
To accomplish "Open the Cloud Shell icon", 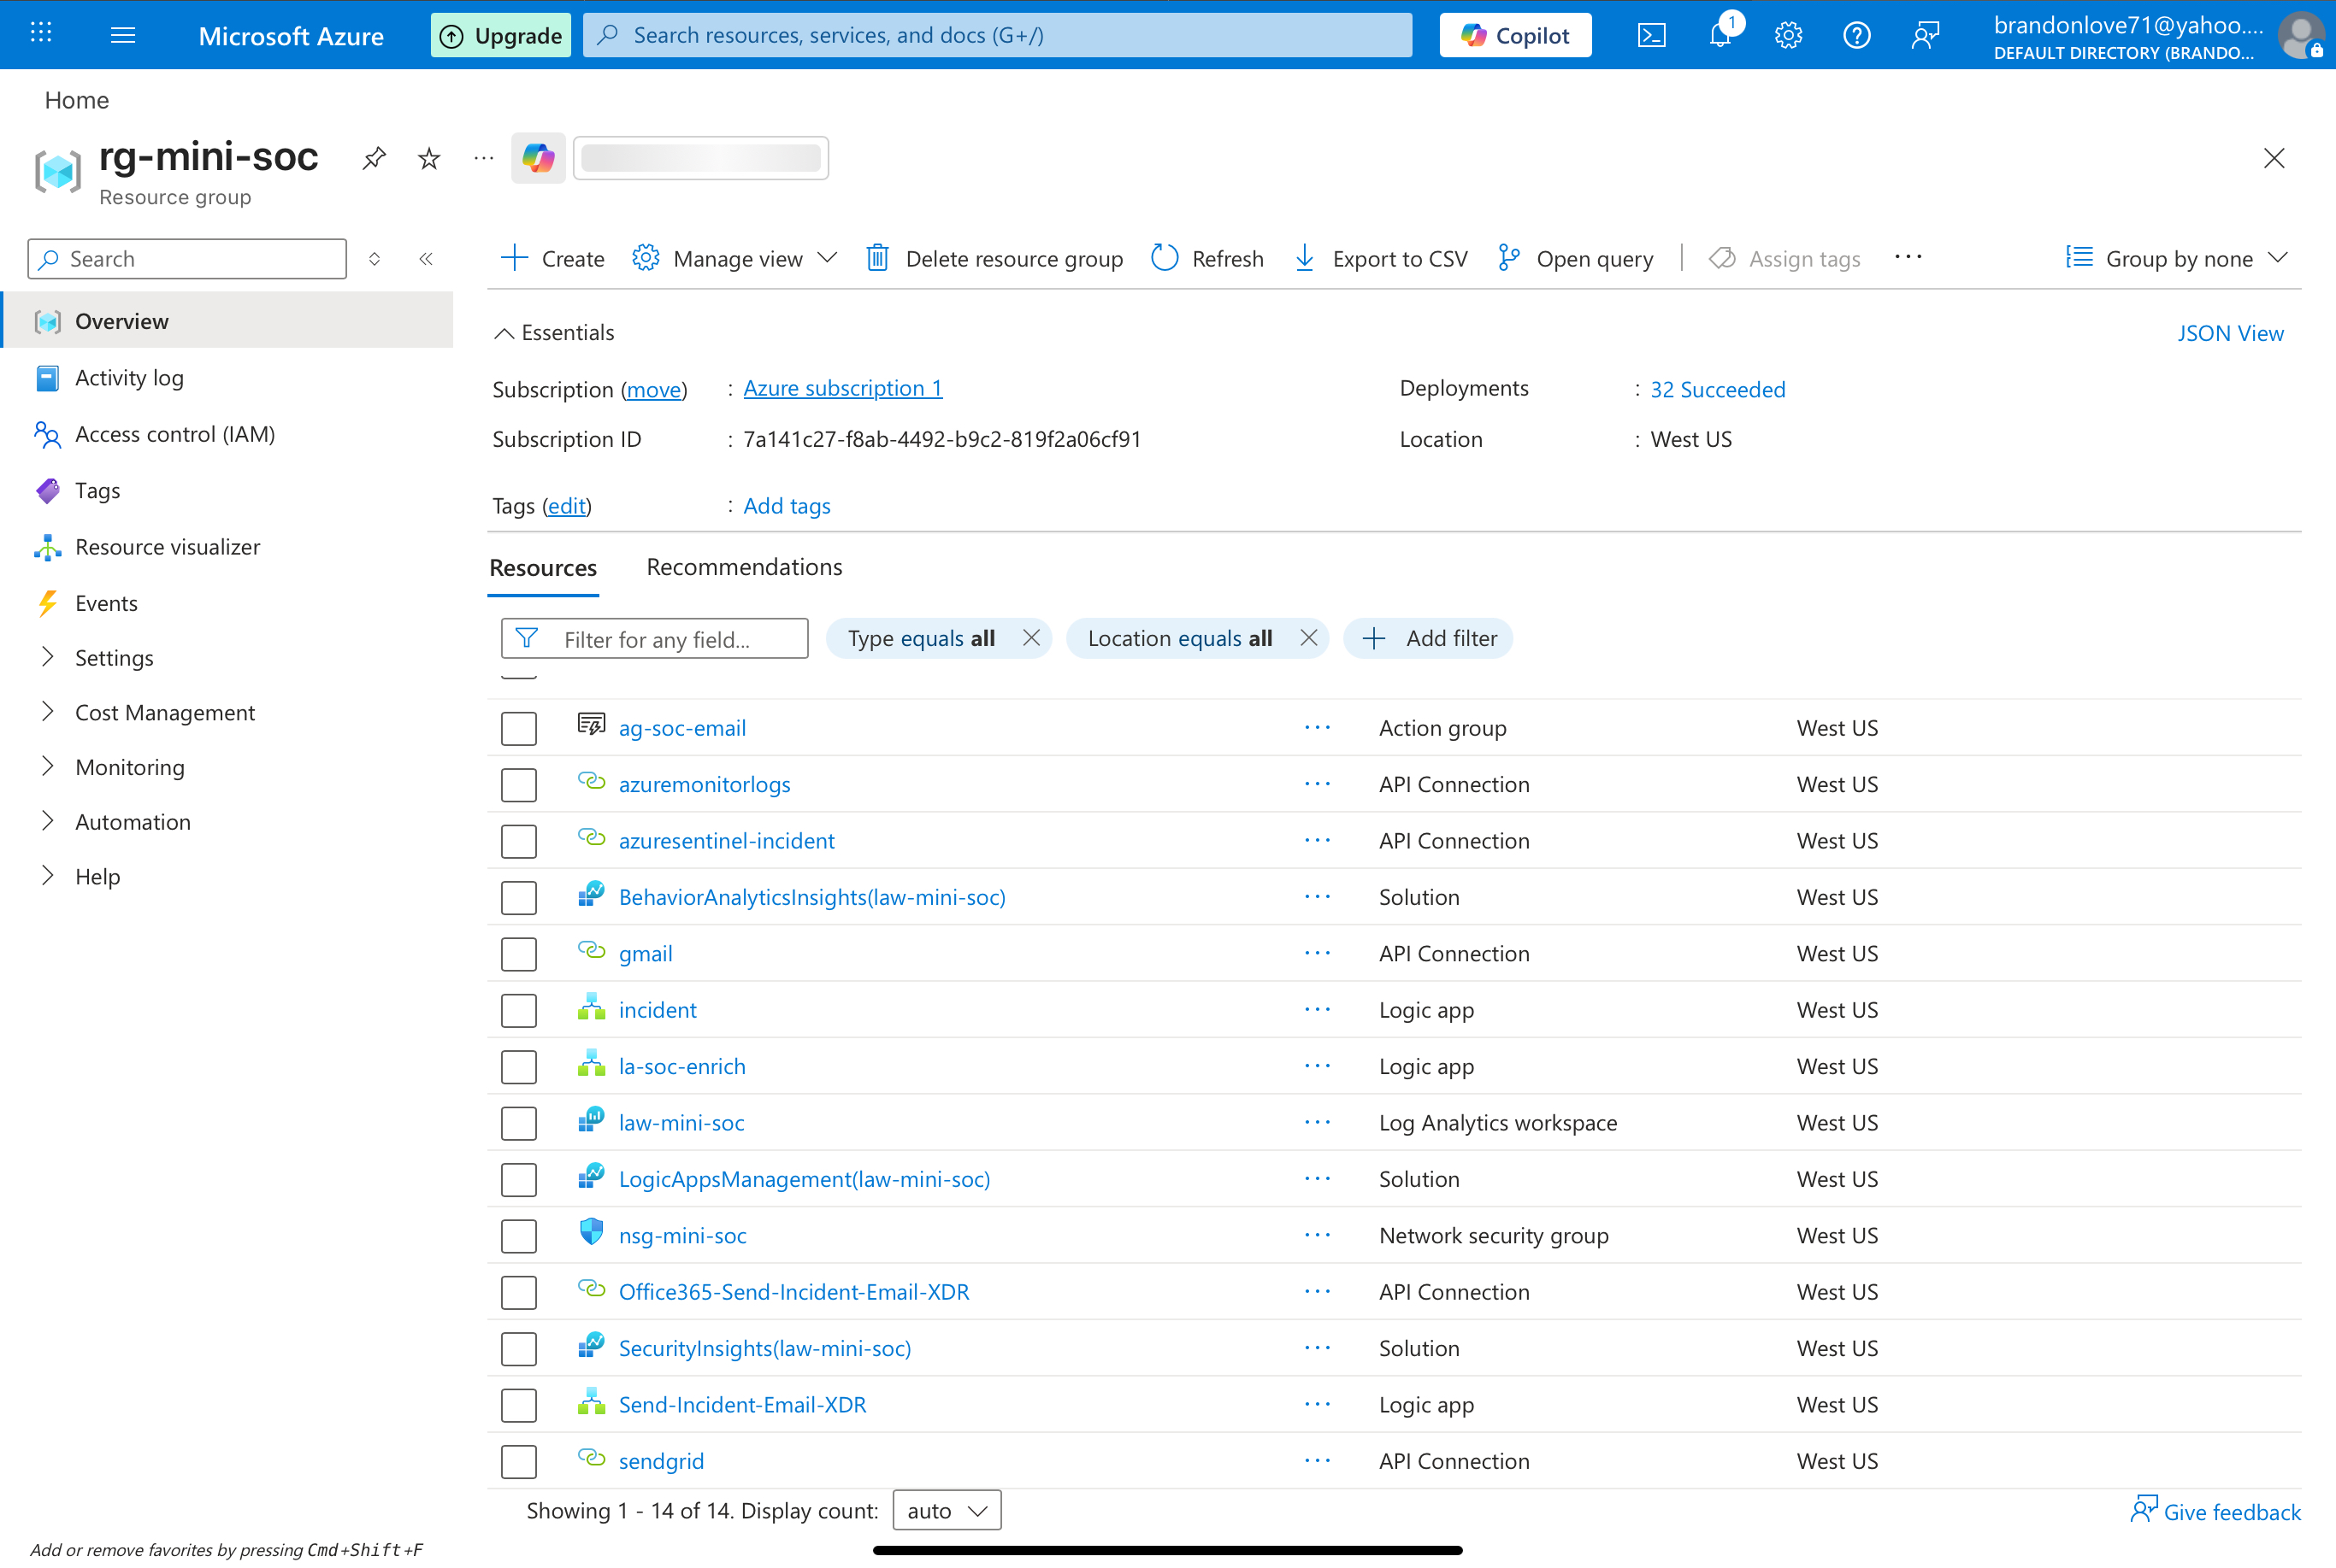I will 1651,36.
